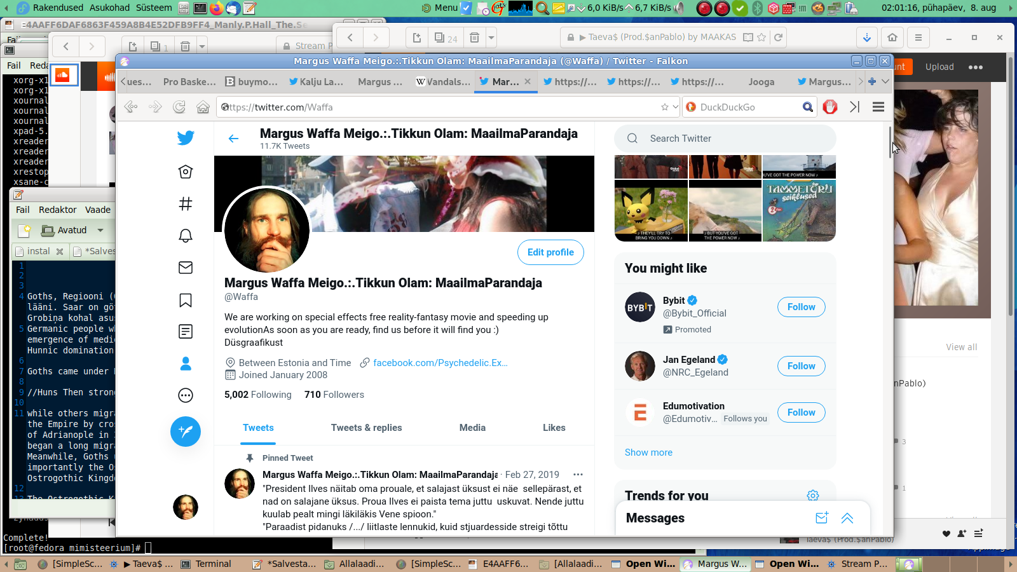Image resolution: width=1017 pixels, height=572 pixels.
Task: Click the DuckDuckGo search magnifier button
Action: (x=808, y=107)
